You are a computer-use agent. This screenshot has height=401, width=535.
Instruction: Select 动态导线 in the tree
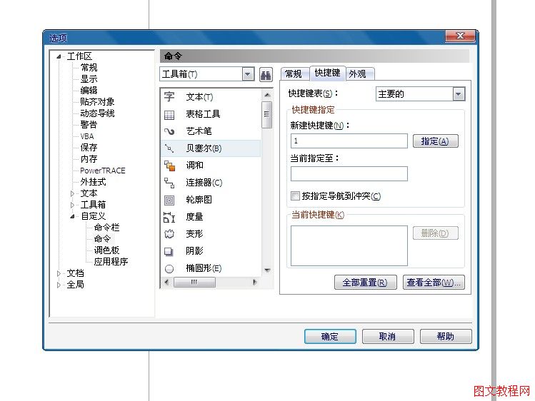(97, 113)
